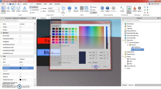Toggle the Anchor button
Image resolution: width=161 pixels, height=90 pixels.
coord(93,12)
